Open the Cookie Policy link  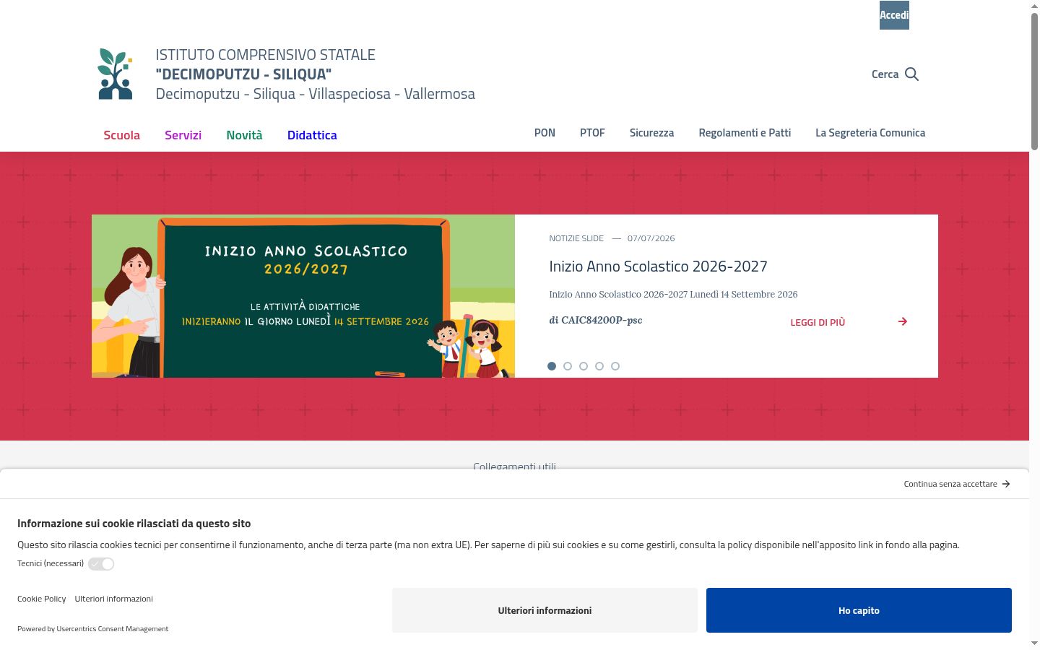tap(41, 599)
